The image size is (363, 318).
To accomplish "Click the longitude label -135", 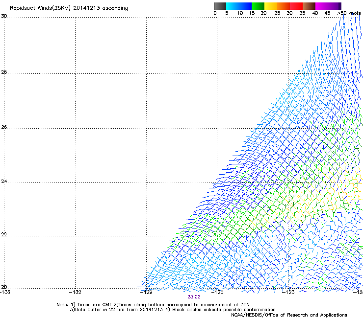I will (5, 292).
